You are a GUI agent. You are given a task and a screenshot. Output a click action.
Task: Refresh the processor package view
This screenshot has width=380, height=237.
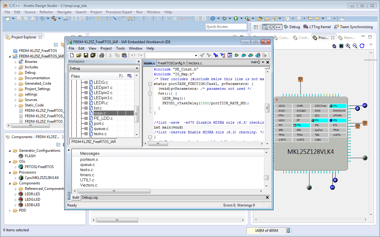(x=362, y=46)
